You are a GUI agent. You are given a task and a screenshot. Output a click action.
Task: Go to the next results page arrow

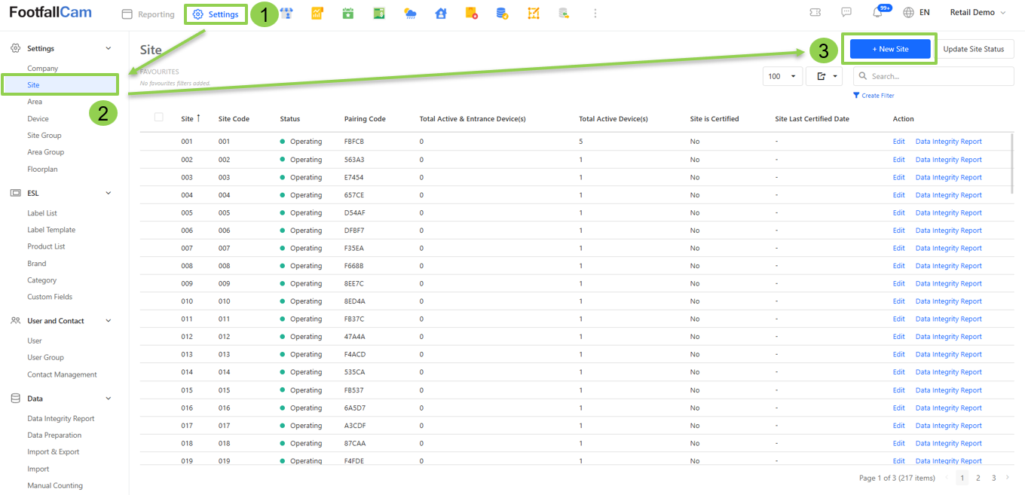click(x=1008, y=478)
